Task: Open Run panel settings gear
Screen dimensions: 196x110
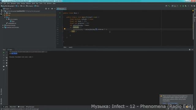Action: 190,50
